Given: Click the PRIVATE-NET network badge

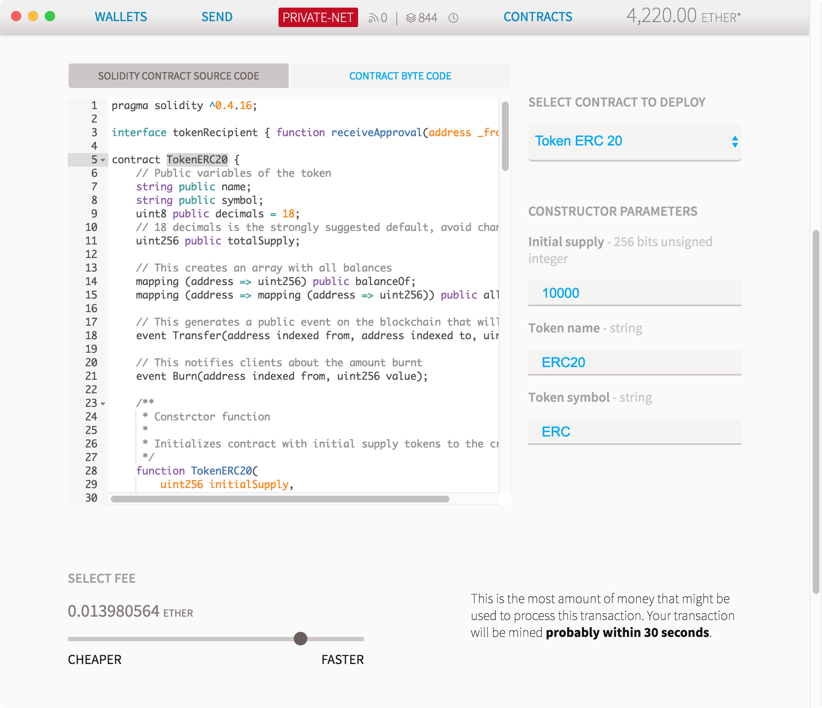Looking at the screenshot, I should pyautogui.click(x=318, y=17).
